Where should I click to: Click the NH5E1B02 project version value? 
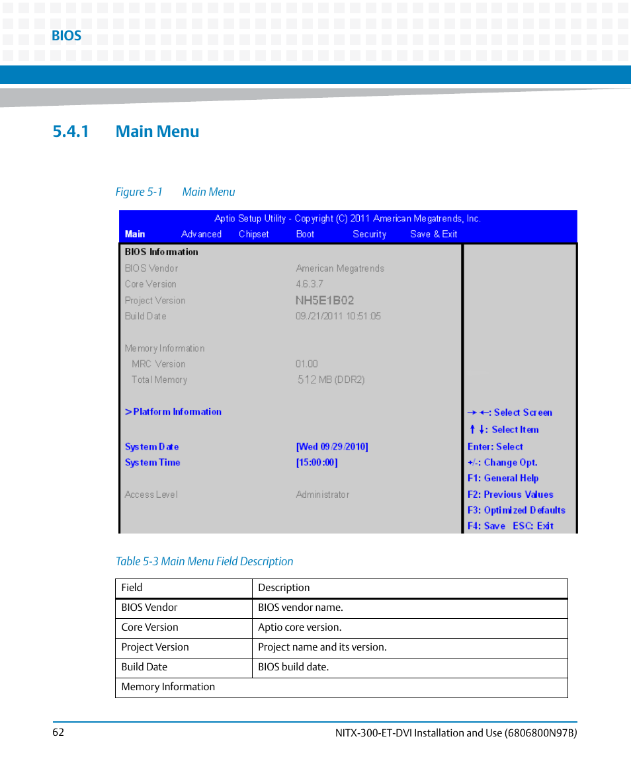325,300
